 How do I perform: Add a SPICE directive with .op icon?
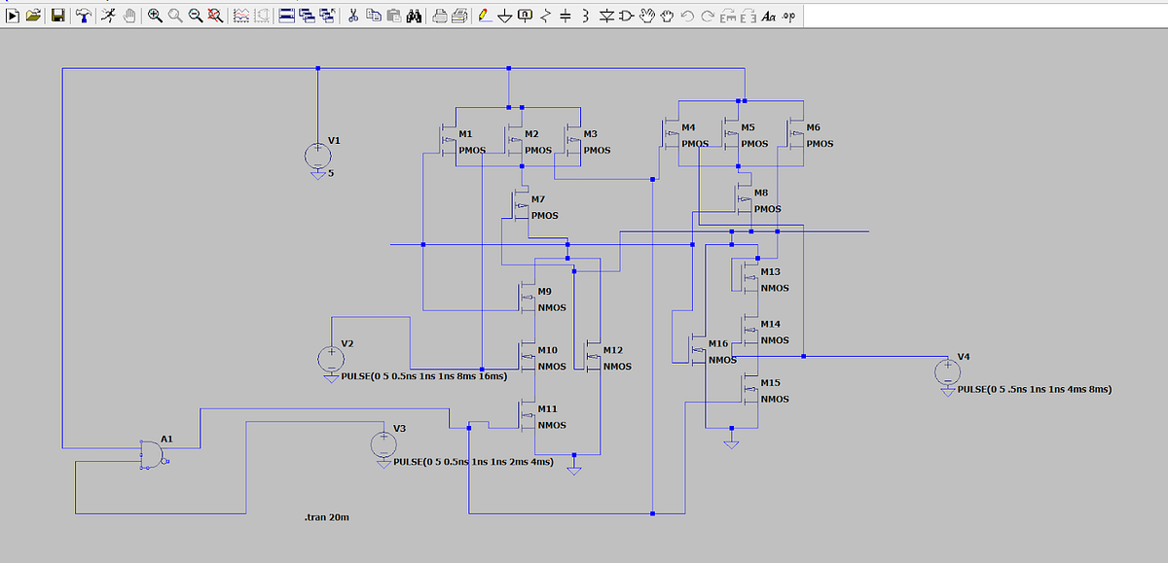pyautogui.click(x=788, y=14)
